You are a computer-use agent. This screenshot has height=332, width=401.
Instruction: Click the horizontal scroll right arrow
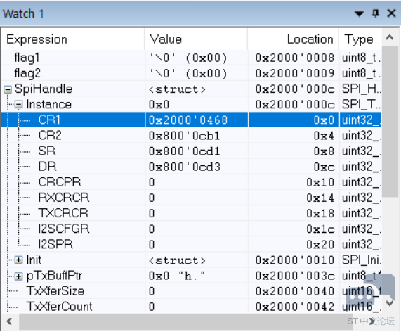[x=372, y=321]
